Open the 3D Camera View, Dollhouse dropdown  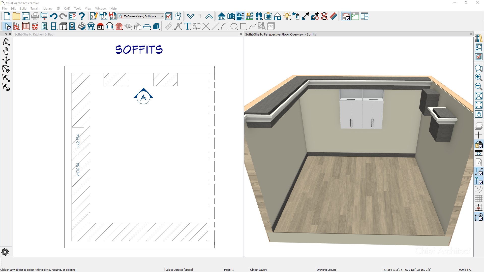click(x=162, y=16)
